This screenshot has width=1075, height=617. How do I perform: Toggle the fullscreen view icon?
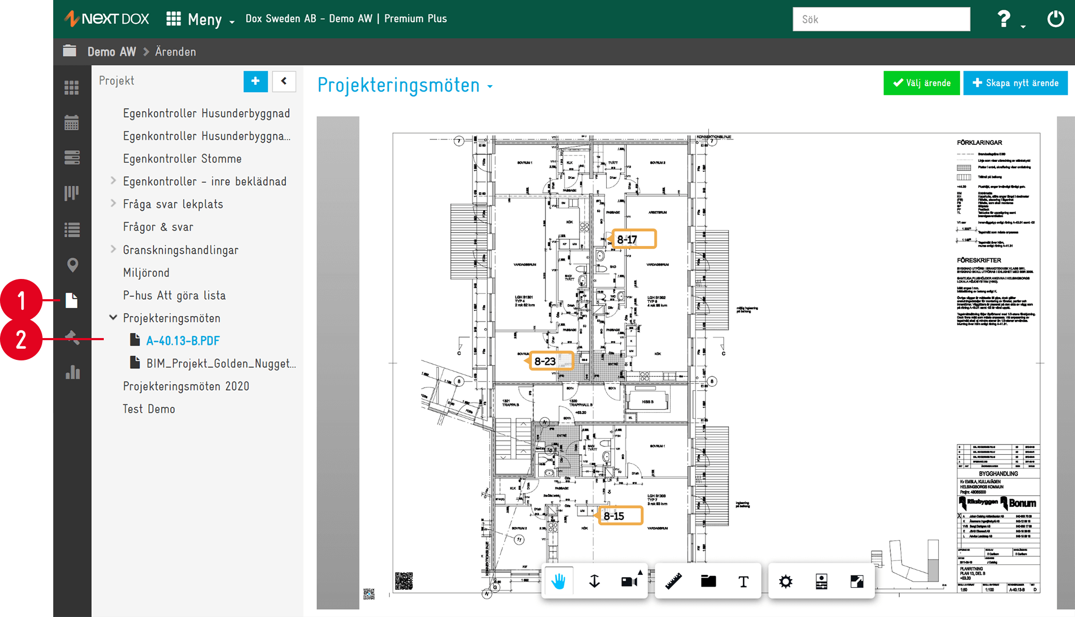point(857,581)
